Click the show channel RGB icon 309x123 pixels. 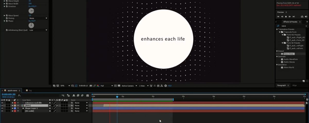(98, 86)
